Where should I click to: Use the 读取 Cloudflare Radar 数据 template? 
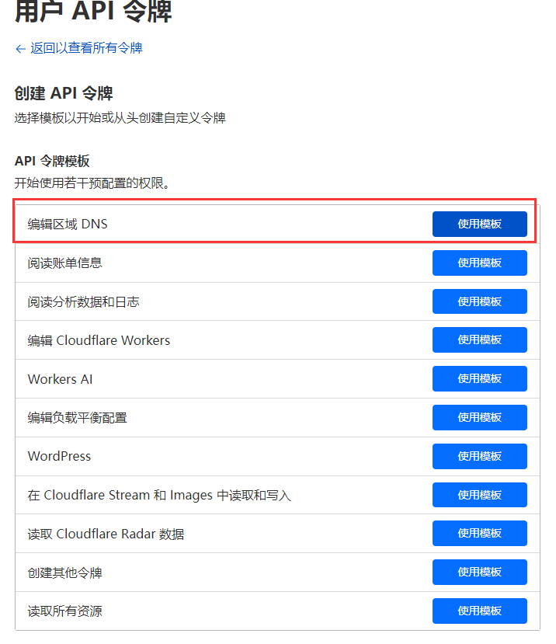(x=479, y=534)
